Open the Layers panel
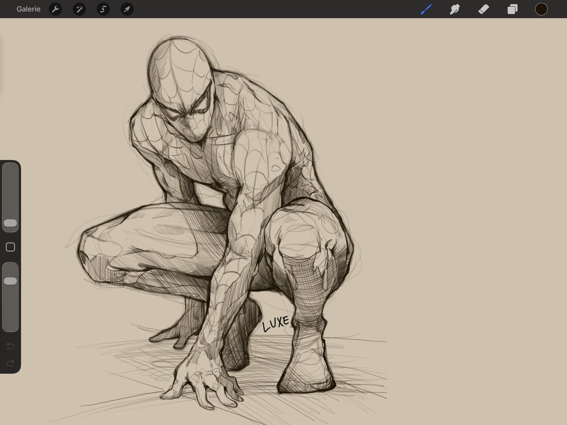The width and height of the screenshot is (567, 425). [x=513, y=9]
